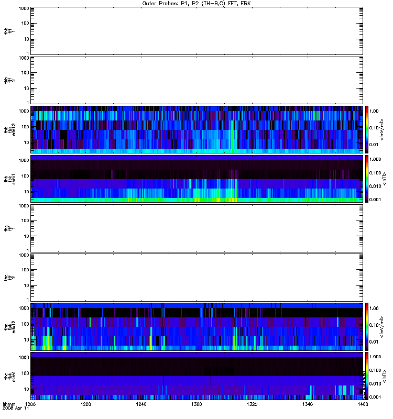Click the '1300' time axis label
Viewport: 393px width, 419px height.
[x=196, y=404]
